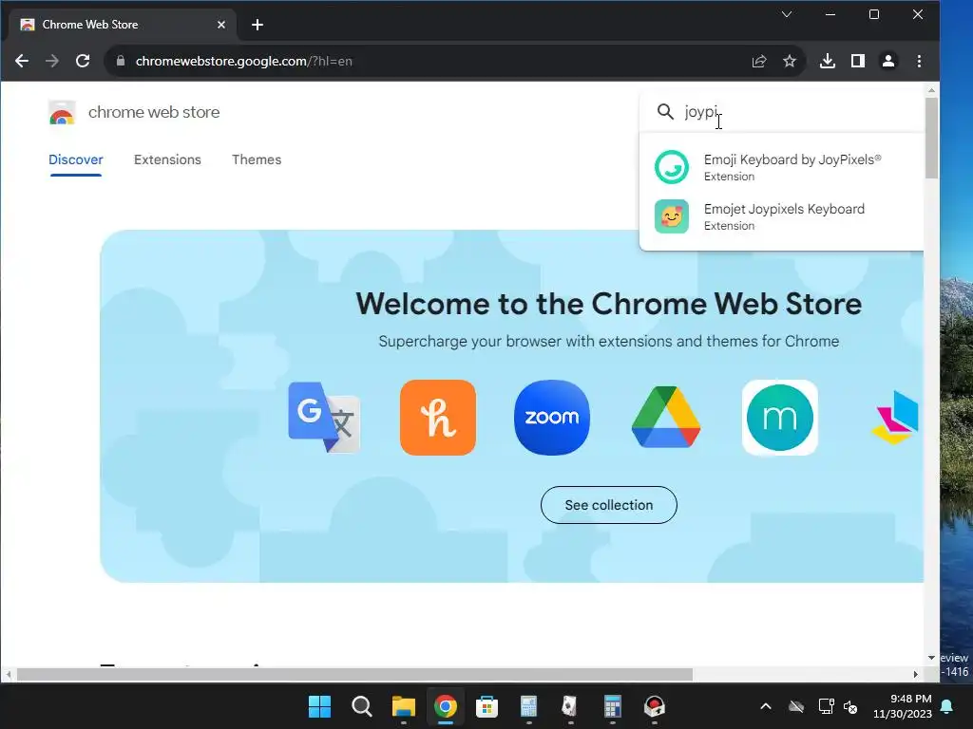Open the Solitaire cards taskbar icon
973x729 pixels.
pos(570,706)
